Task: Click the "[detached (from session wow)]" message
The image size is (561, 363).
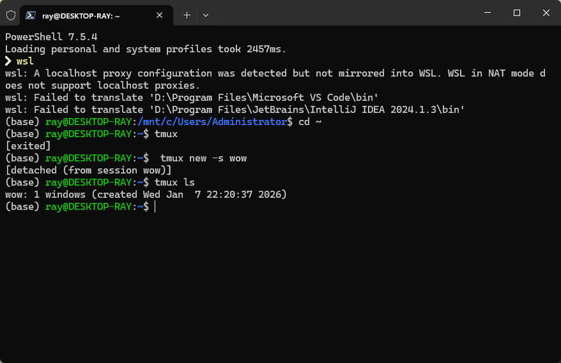Action: [x=88, y=170]
